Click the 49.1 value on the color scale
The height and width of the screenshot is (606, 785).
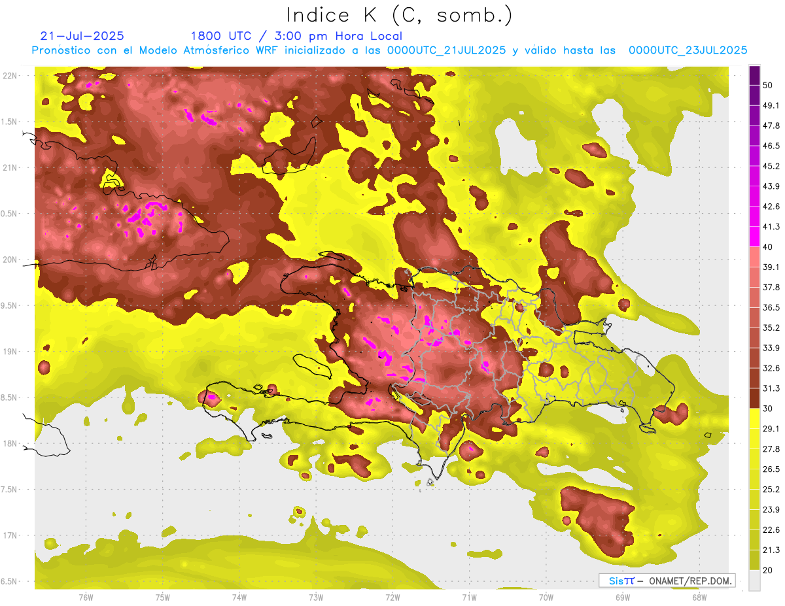tap(772, 105)
